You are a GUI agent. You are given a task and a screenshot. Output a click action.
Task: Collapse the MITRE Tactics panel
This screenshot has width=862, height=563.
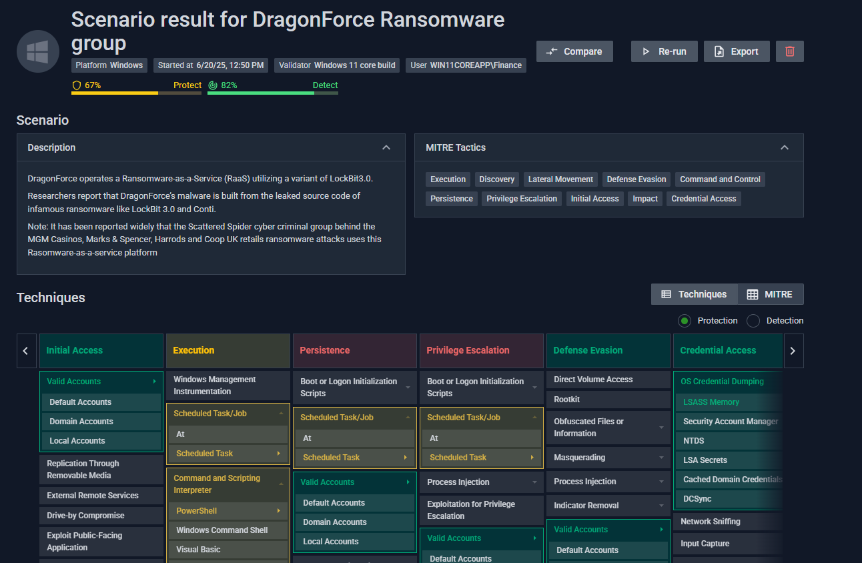[x=785, y=147]
